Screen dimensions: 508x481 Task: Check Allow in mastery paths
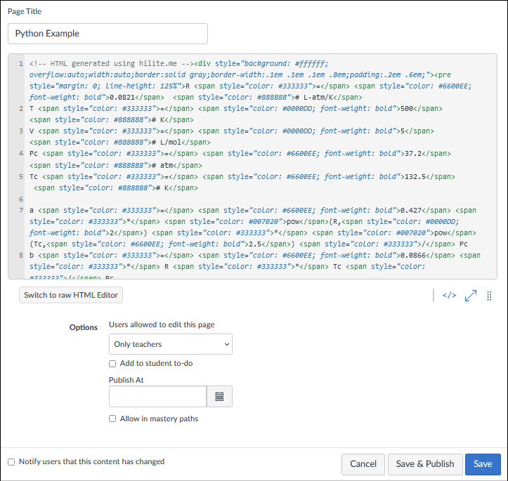click(112, 419)
